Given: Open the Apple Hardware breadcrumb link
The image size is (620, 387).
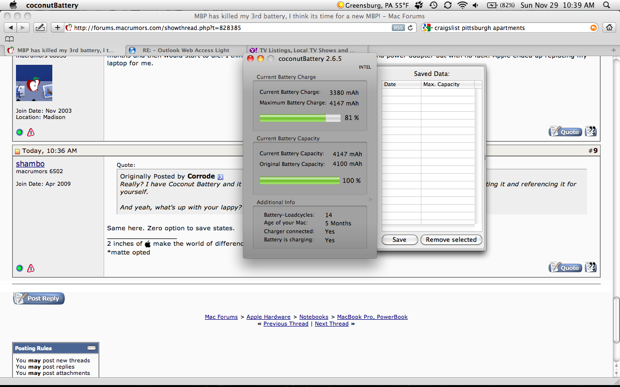Looking at the screenshot, I should coord(268,317).
